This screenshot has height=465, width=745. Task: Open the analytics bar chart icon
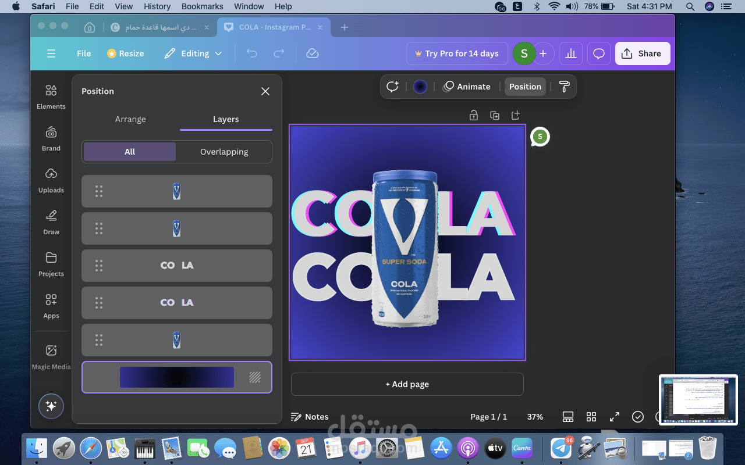tap(571, 53)
